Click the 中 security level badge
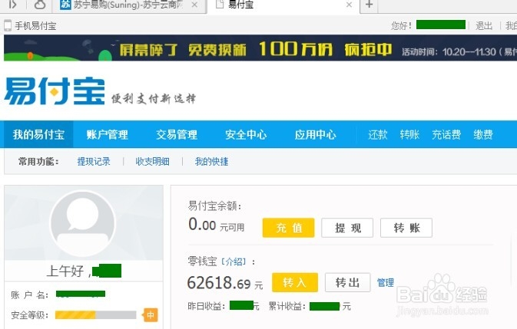Screen dimensions: 517x329 [151, 315]
